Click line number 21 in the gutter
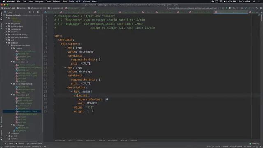 (46, 95)
